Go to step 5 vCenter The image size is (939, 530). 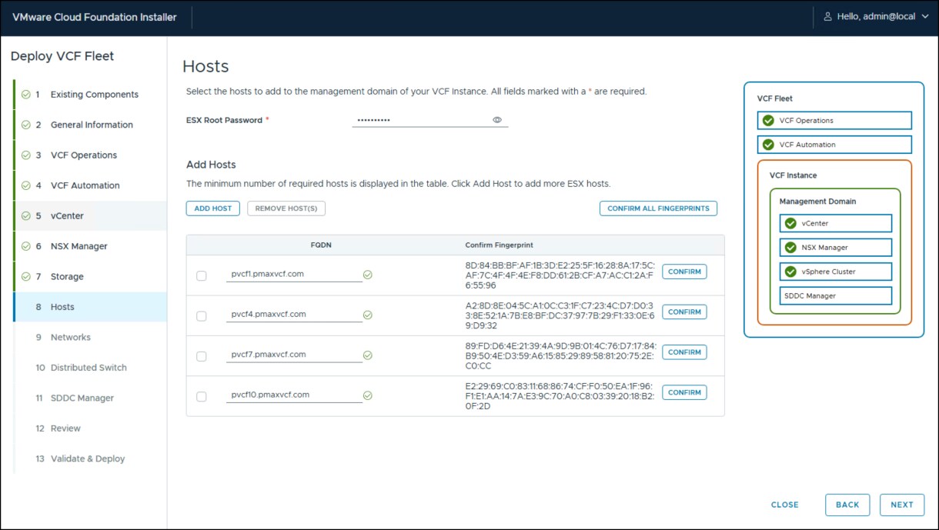90,216
